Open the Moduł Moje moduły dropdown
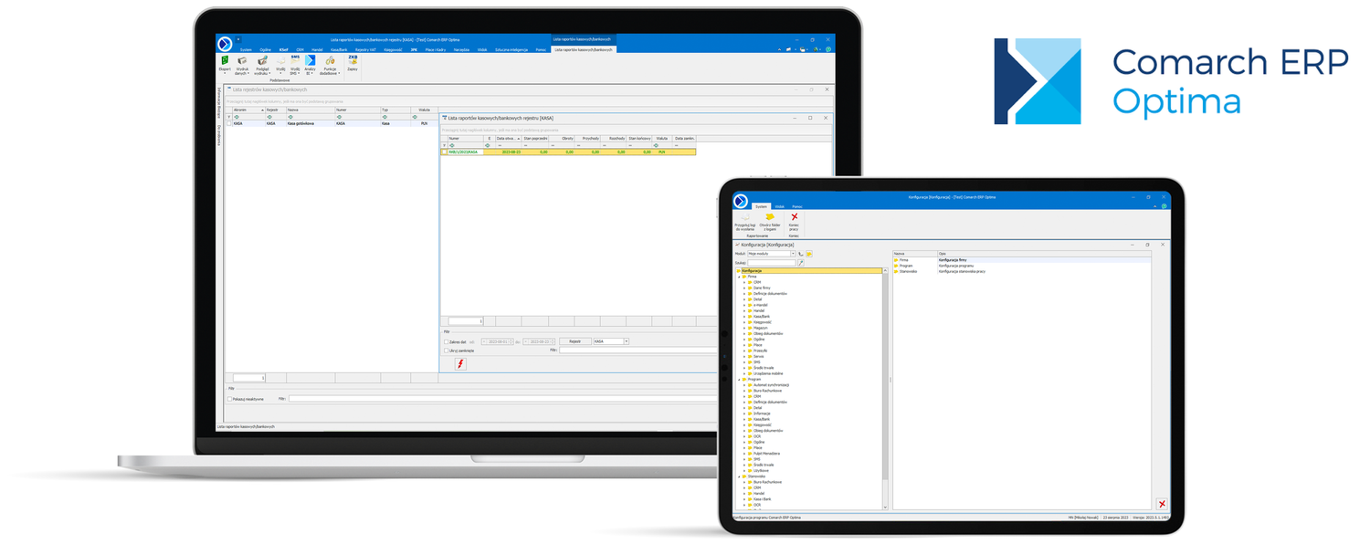Screen dimensions: 1370x544 click(793, 254)
